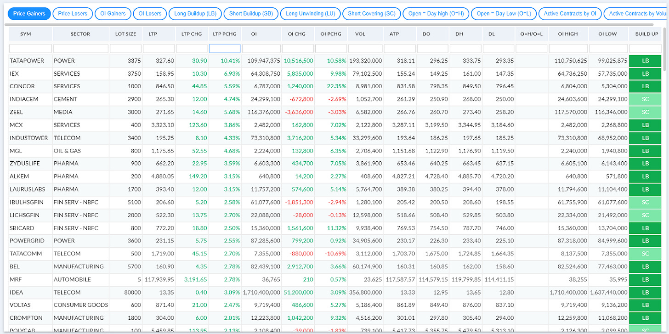Screen dimensions: 669x334
Task: Open Long Unwinding (LU) tab
Action: 311,14
